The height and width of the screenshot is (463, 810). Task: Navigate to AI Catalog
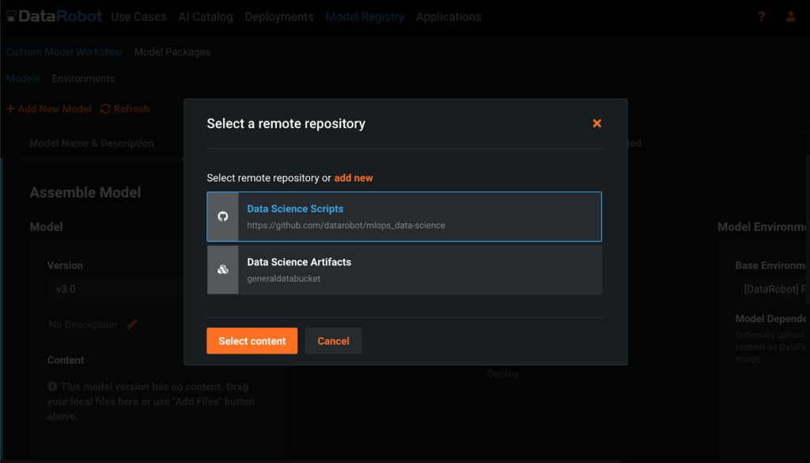pos(205,16)
